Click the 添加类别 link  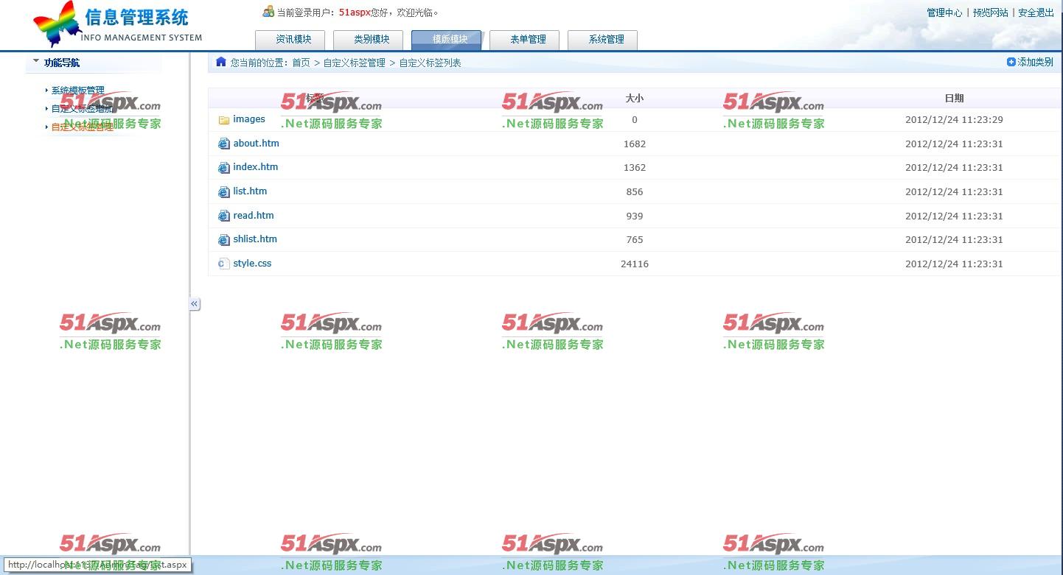[1030, 62]
